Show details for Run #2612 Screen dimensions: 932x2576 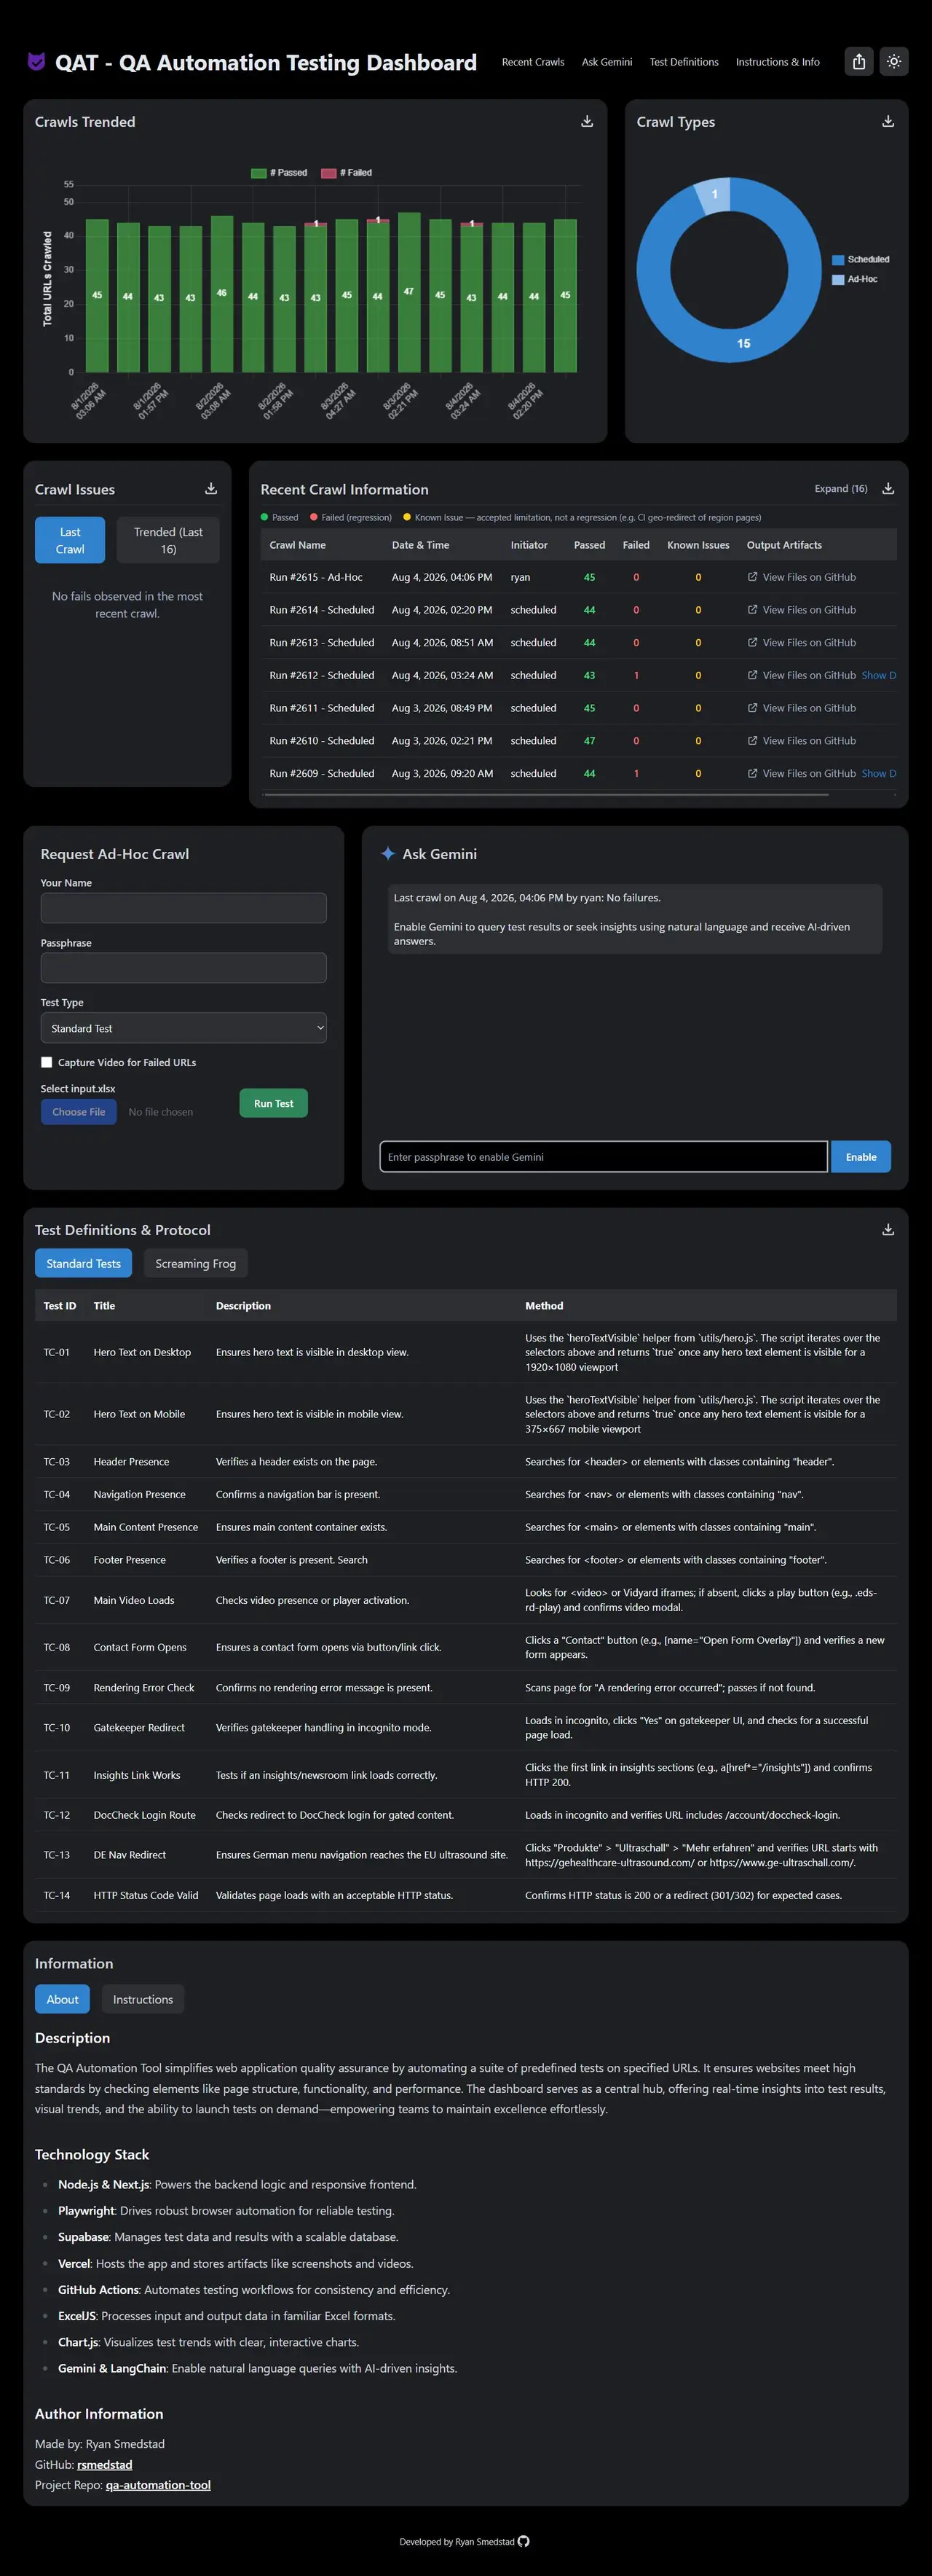[879, 675]
